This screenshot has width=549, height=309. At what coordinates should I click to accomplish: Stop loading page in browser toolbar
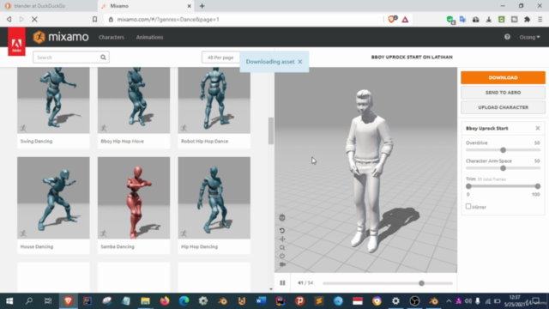[x=34, y=19]
